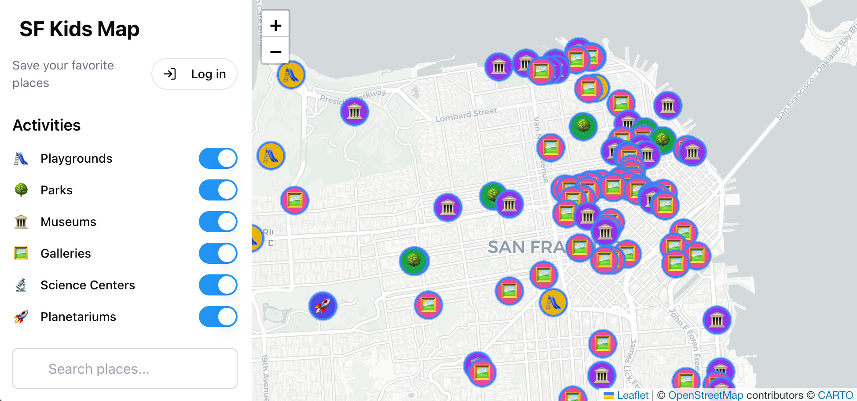Focus the Search places field
Screen dimensions: 857x401
(125, 368)
